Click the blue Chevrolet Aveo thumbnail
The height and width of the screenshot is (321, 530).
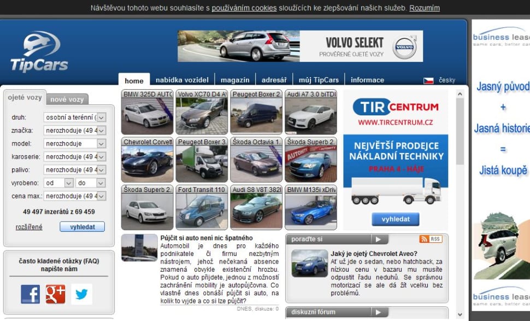point(310,264)
